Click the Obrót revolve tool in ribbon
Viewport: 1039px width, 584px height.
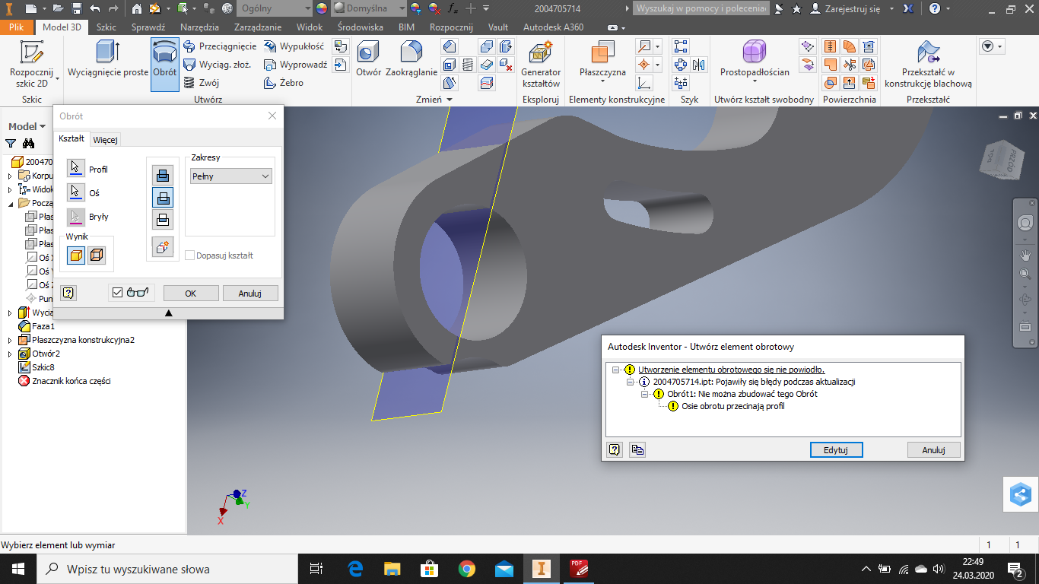(165, 65)
